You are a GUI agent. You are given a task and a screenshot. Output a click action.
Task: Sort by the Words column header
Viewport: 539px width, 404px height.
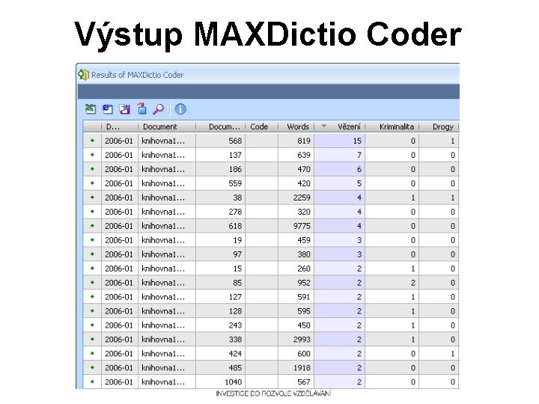(x=296, y=126)
